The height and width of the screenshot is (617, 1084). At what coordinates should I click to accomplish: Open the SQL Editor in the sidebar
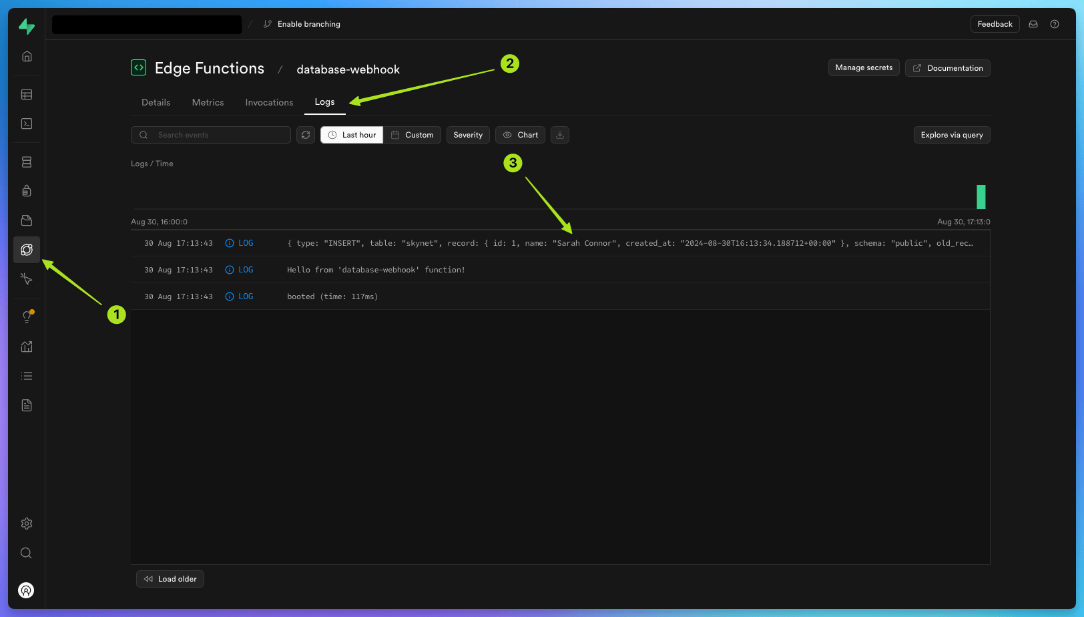point(27,124)
